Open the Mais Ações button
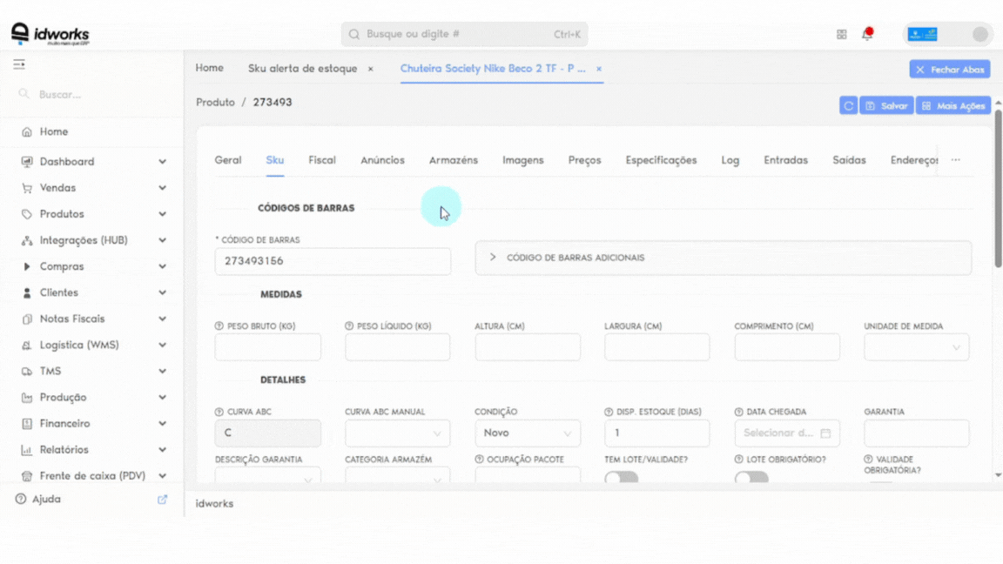The image size is (1003, 564). click(953, 106)
